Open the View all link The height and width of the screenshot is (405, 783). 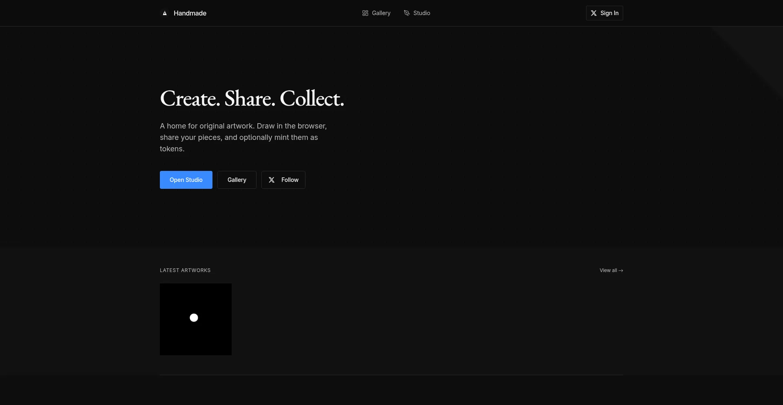point(608,270)
